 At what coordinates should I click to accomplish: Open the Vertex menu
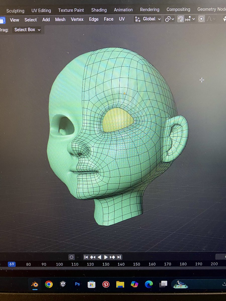pyautogui.click(x=77, y=19)
